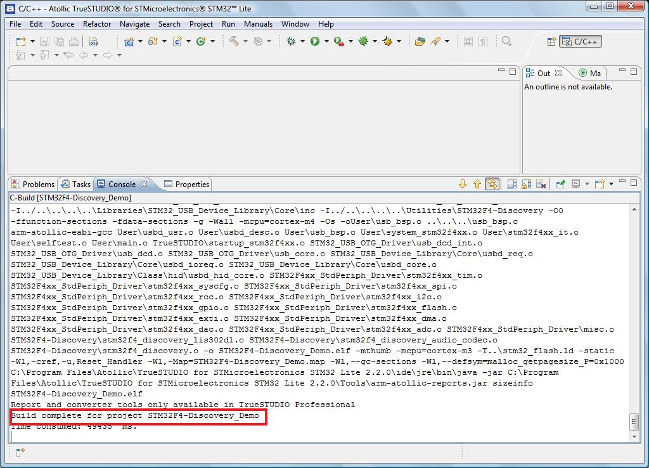
Task: Click the Open Type folder icon
Action: 420,41
